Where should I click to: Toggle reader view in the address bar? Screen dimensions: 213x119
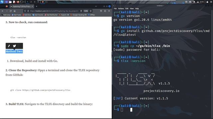[81, 11]
